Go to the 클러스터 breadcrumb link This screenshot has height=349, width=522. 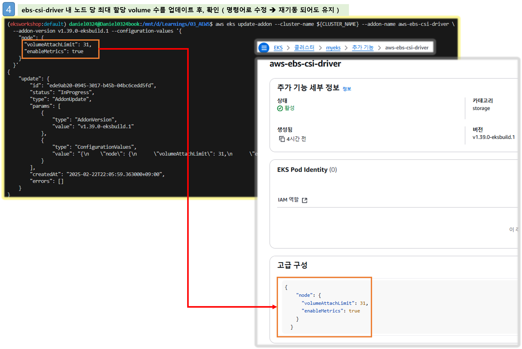click(304, 48)
